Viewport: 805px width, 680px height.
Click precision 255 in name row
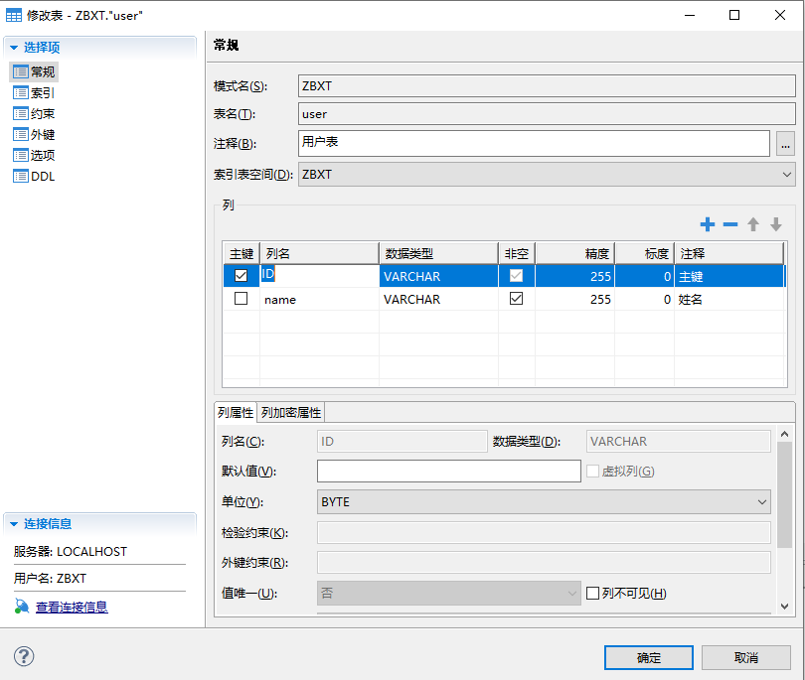click(x=575, y=299)
